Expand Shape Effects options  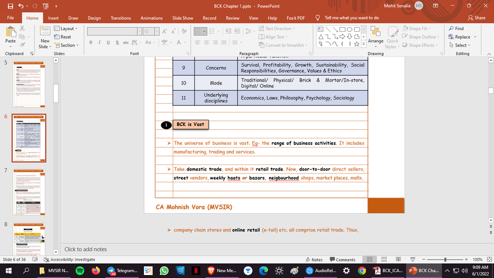[x=420, y=45]
